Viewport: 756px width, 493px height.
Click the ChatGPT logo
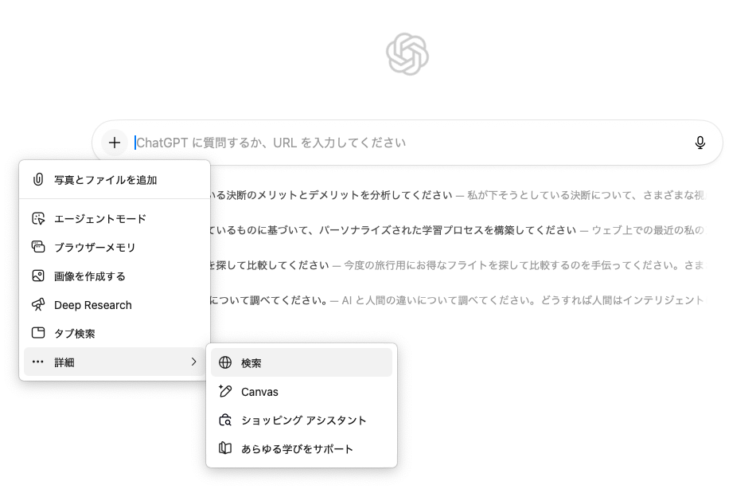click(407, 54)
